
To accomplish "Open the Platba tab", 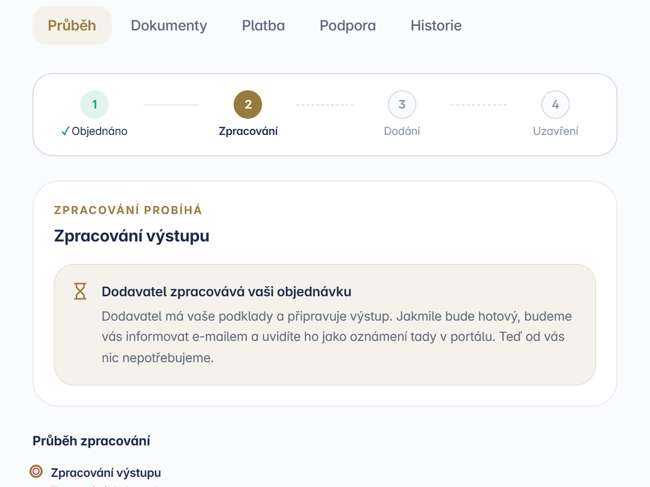I will point(264,25).
